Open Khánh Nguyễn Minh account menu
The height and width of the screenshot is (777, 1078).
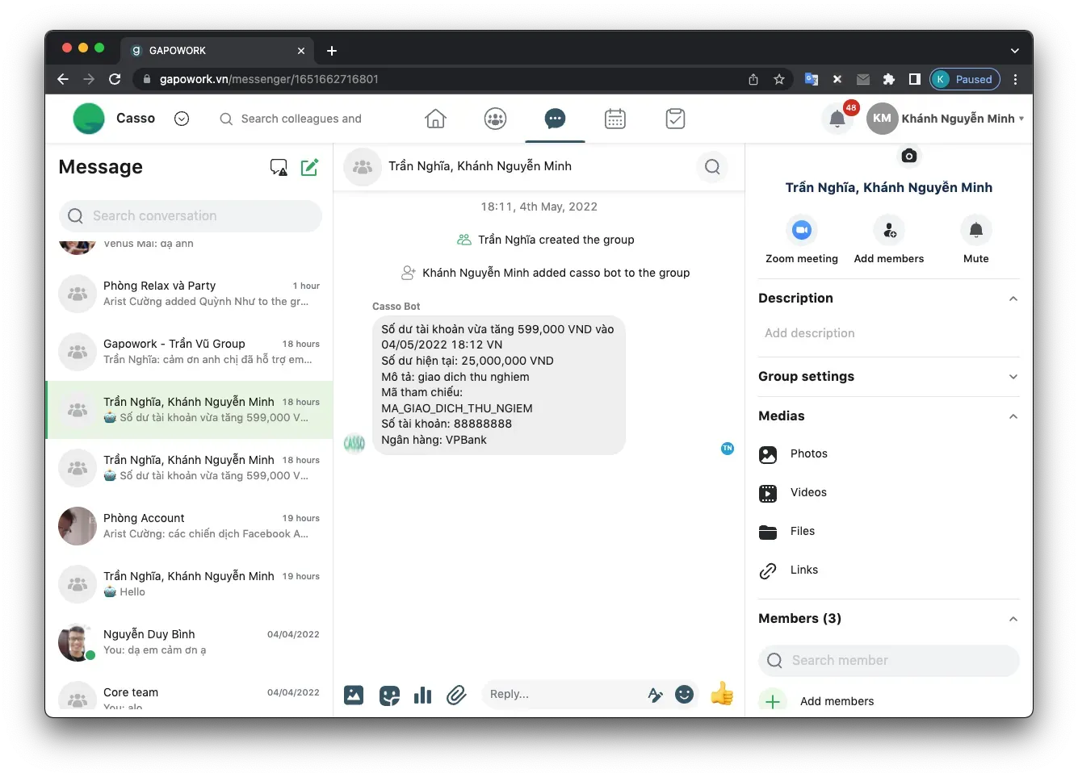point(946,119)
